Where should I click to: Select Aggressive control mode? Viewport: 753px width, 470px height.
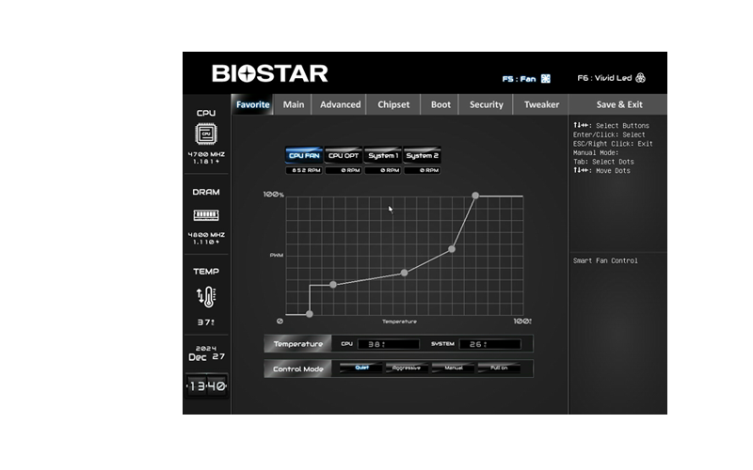406,368
